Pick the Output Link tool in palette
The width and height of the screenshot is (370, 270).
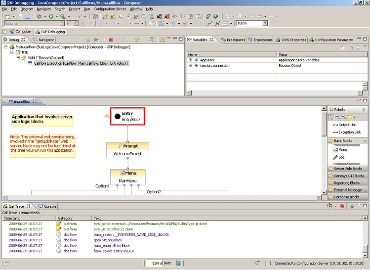click(x=346, y=125)
